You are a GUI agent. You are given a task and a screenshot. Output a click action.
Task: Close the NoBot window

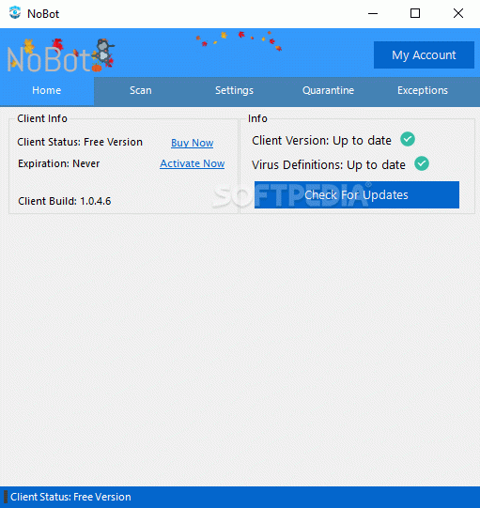click(458, 13)
